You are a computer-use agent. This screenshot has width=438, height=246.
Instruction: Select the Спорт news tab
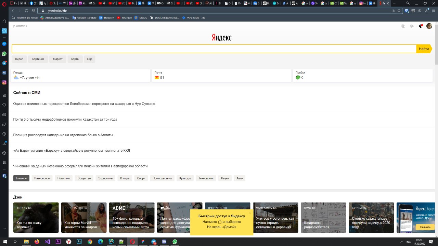pos(141,178)
